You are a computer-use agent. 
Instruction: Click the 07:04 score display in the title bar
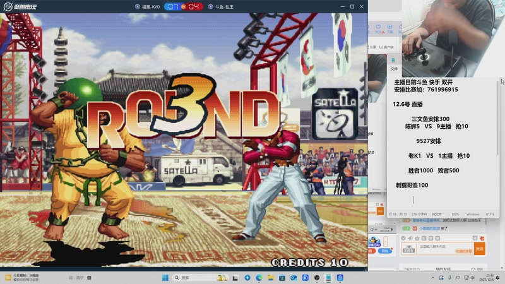pyautogui.click(x=184, y=6)
